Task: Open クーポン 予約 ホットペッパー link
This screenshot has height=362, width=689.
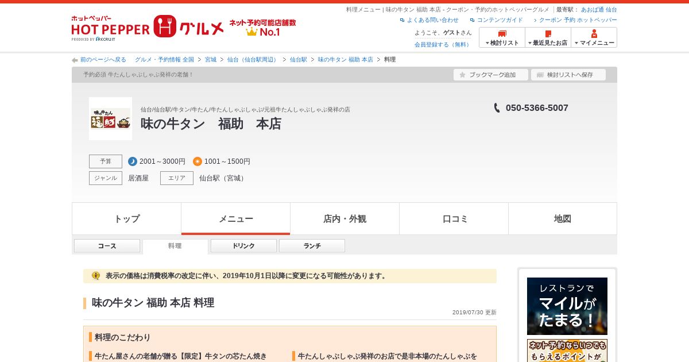Action: click(578, 20)
